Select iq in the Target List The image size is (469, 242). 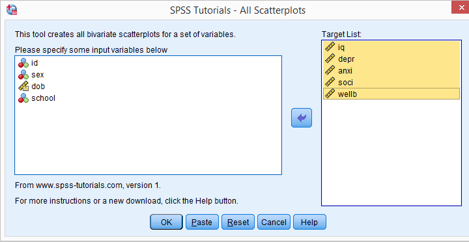point(391,47)
